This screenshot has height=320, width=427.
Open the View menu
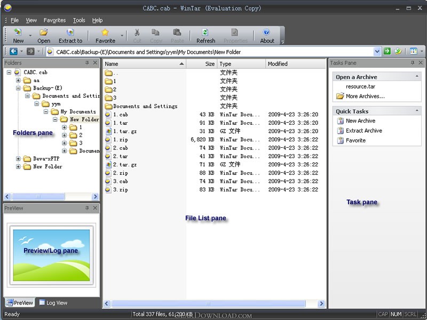[31, 20]
